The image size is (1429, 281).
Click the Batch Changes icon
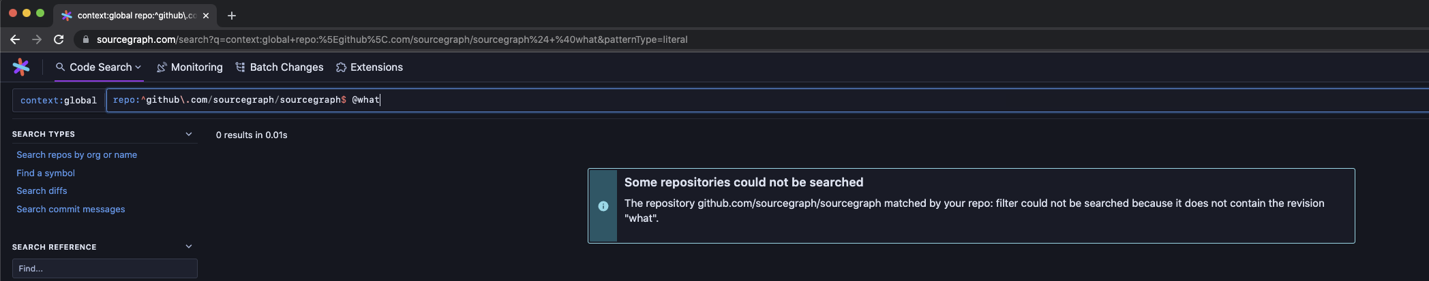coord(240,67)
